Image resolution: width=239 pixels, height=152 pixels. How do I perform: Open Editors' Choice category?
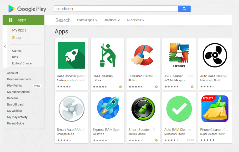pos(22,63)
